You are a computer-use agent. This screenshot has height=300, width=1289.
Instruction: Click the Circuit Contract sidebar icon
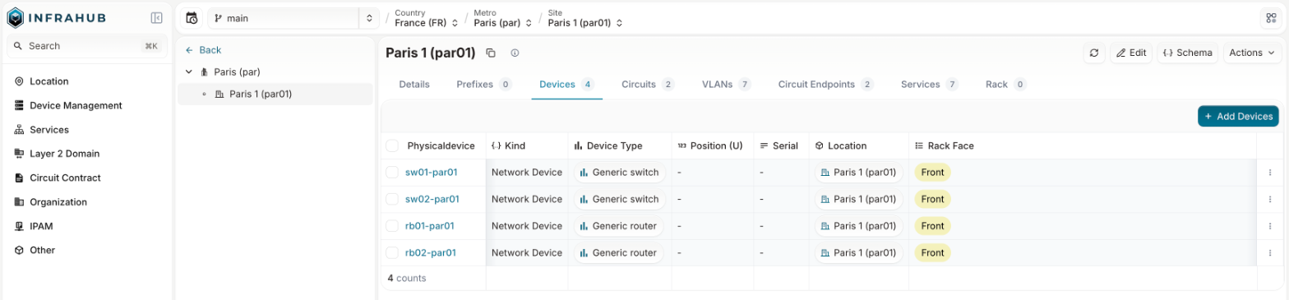pyautogui.click(x=19, y=178)
